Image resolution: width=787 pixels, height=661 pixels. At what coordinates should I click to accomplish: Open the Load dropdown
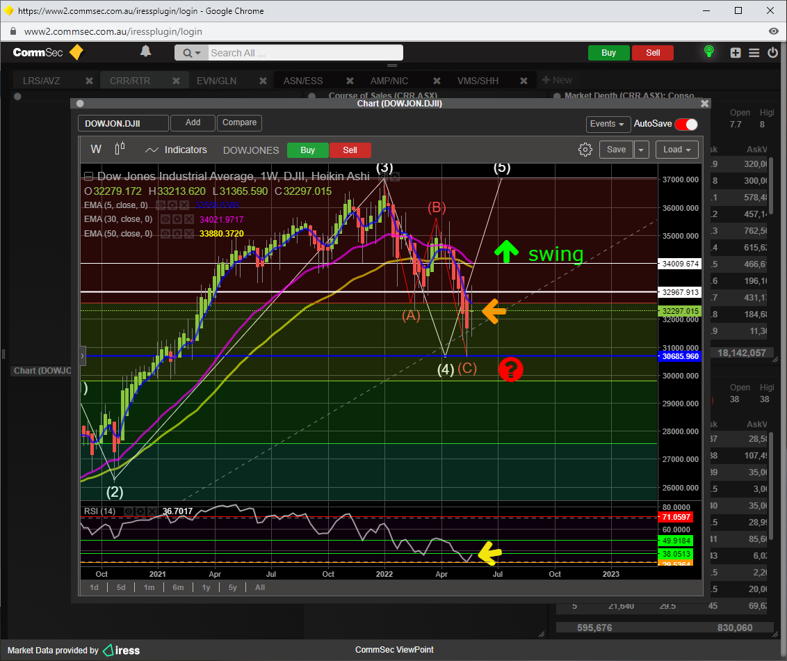pyautogui.click(x=676, y=150)
